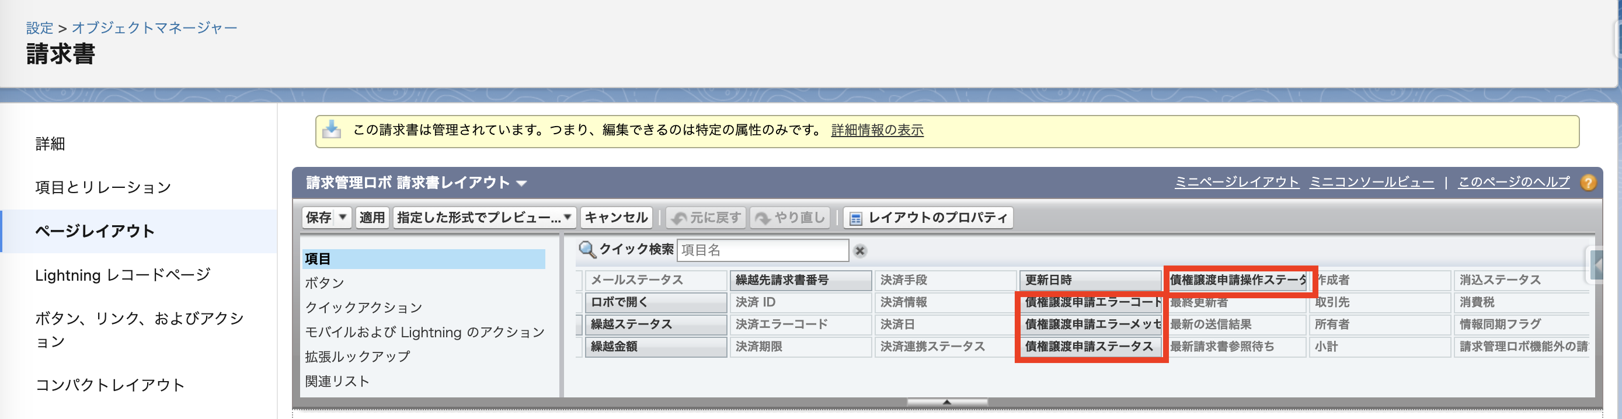Select the 最終更新者 field item

click(1235, 302)
